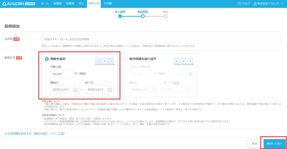Expand the 広告目標を設定する section
Viewport: 287px width, 149px height.
[x=34, y=134]
